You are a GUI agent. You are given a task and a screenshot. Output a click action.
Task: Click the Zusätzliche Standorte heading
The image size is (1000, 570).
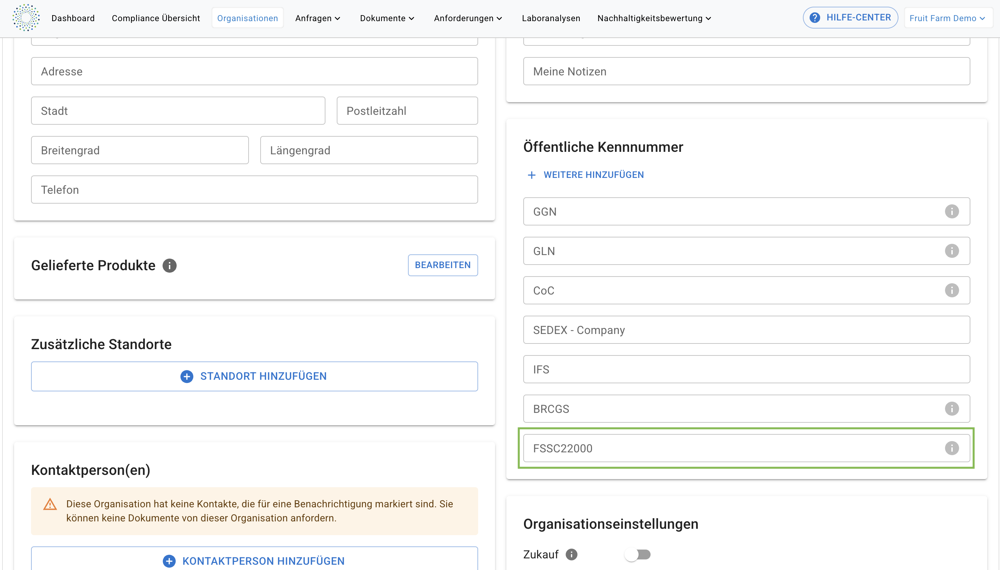point(101,344)
